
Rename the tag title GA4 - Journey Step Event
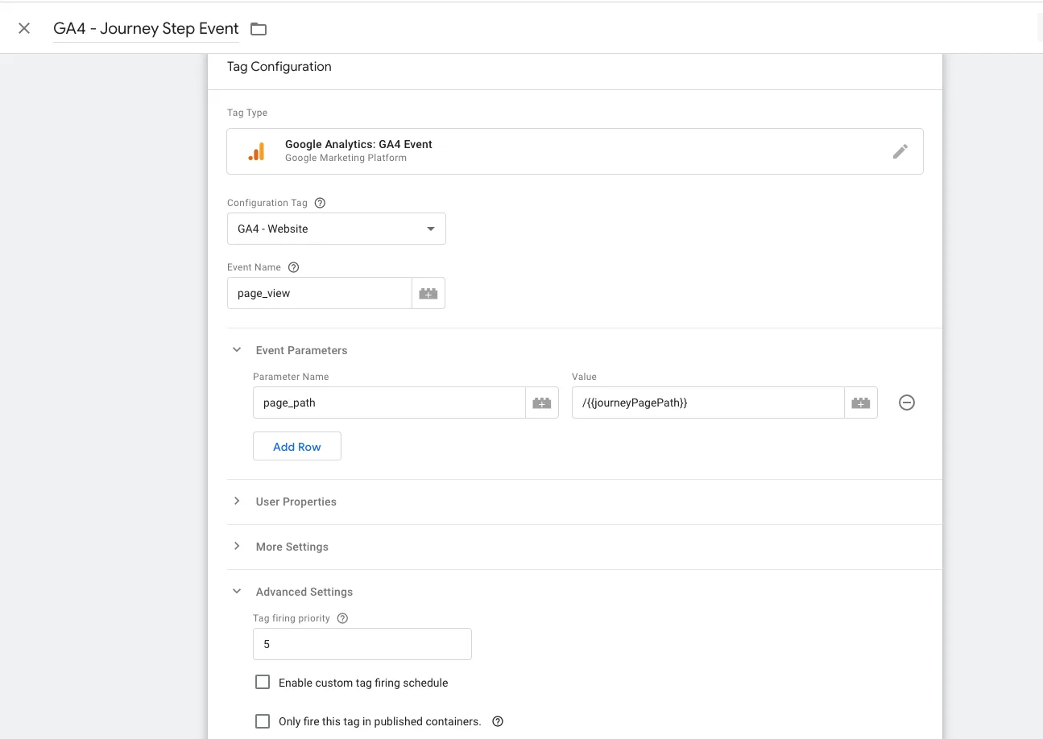[x=146, y=29]
